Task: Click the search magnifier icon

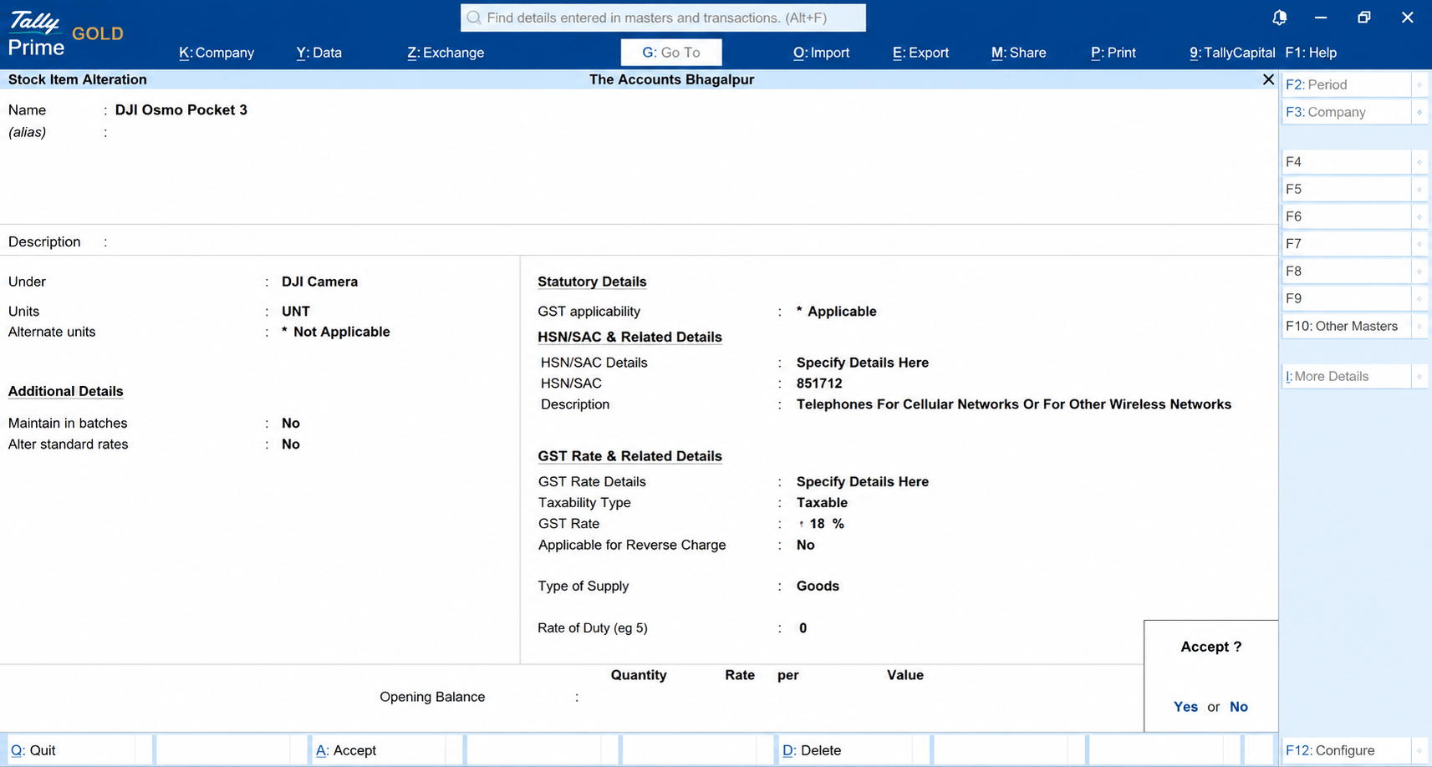Action: [x=474, y=18]
